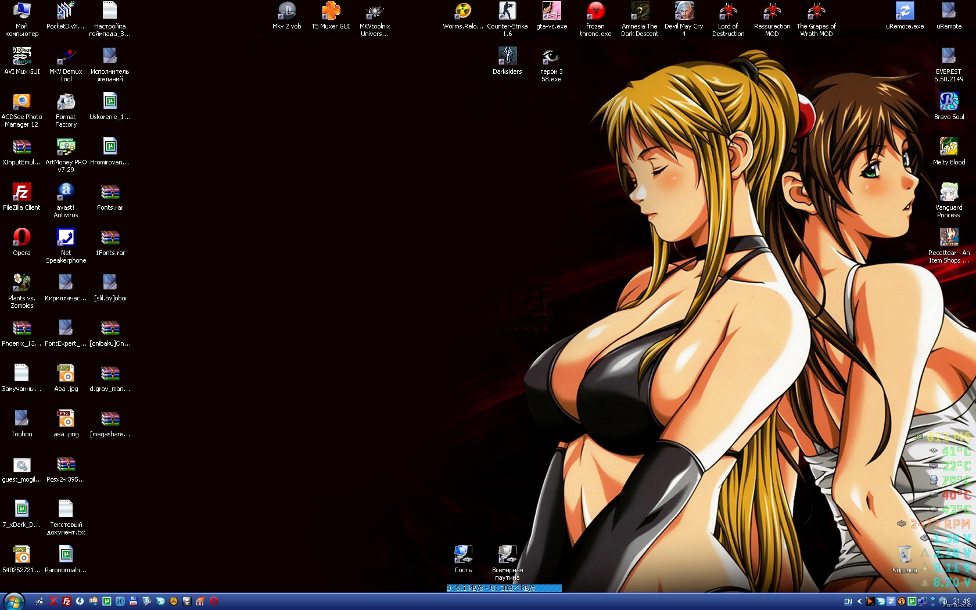This screenshot has height=610, width=976.
Task: Open the XInputEmul... archive
Action: [x=21, y=151]
